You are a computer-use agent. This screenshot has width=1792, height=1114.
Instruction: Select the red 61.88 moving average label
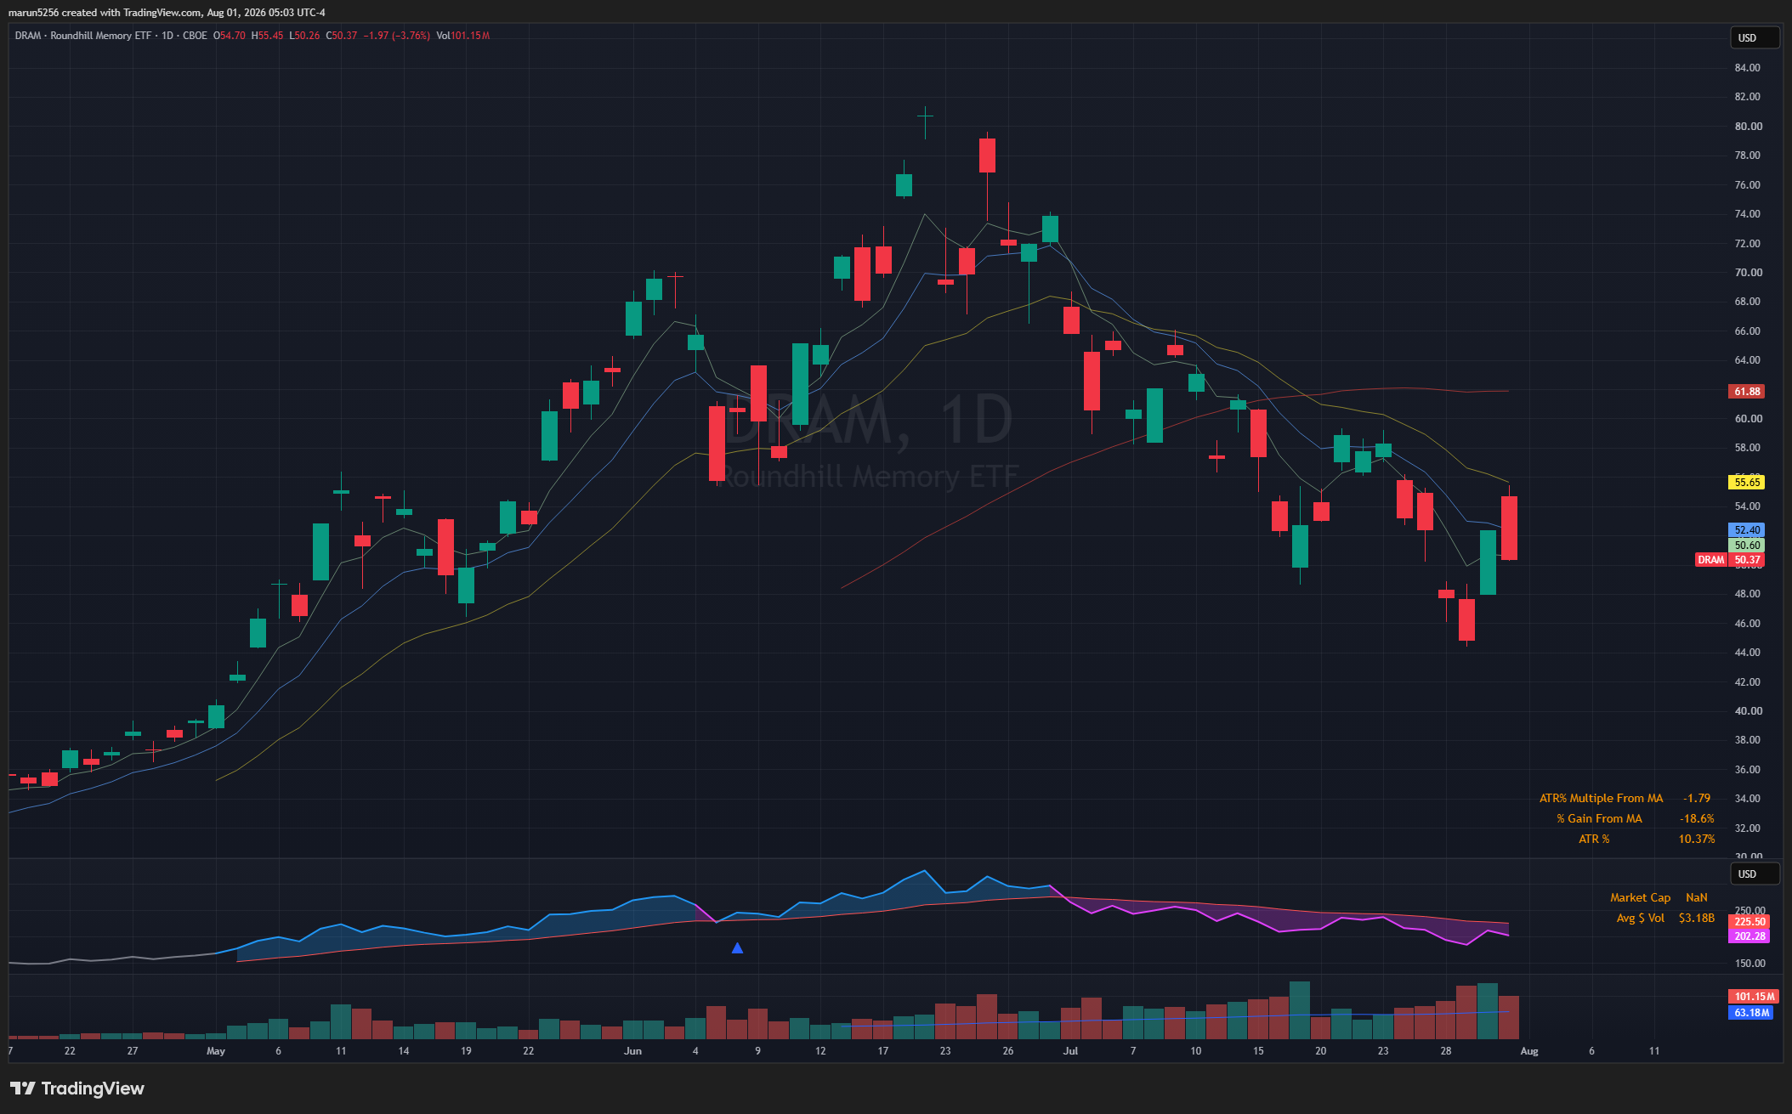[x=1746, y=392]
